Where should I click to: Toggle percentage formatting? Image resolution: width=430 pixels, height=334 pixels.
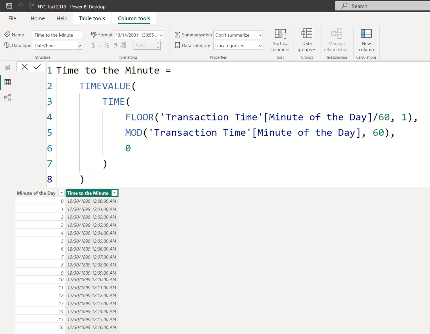coord(106,46)
